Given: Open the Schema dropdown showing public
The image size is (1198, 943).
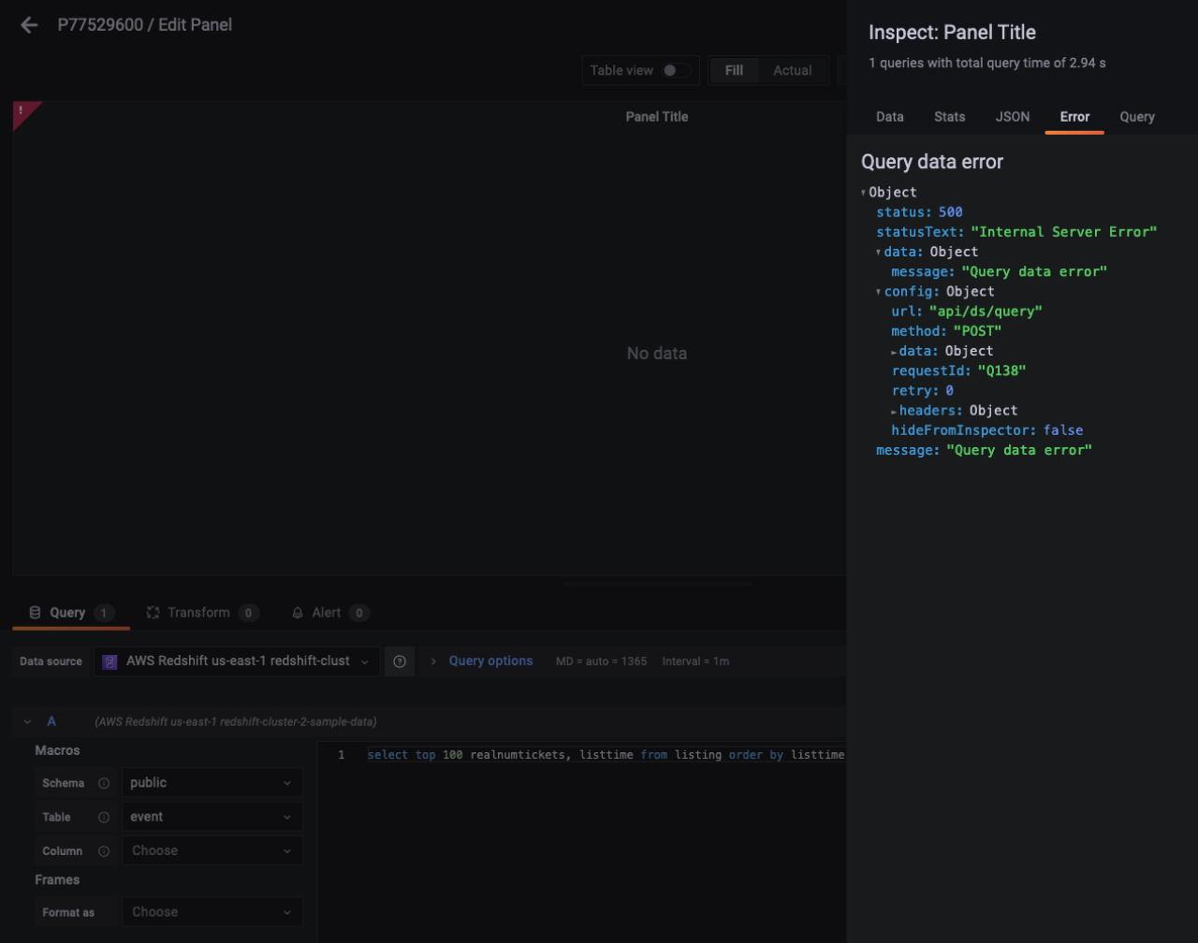Looking at the screenshot, I should click(212, 783).
